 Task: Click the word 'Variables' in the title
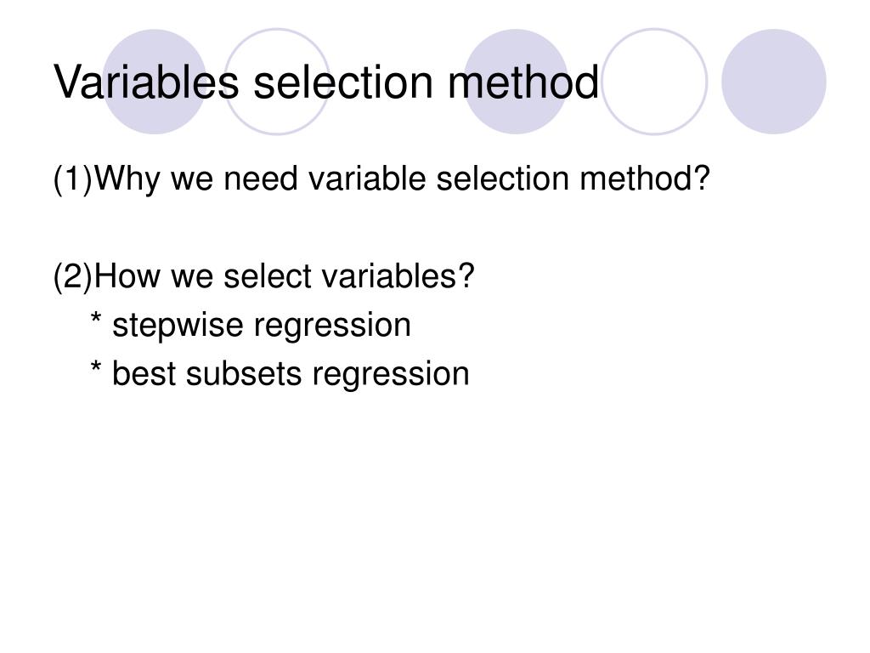(146, 82)
